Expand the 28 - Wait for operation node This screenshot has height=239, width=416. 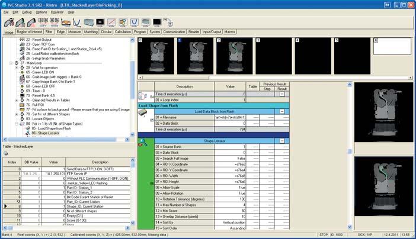click(x=17, y=68)
